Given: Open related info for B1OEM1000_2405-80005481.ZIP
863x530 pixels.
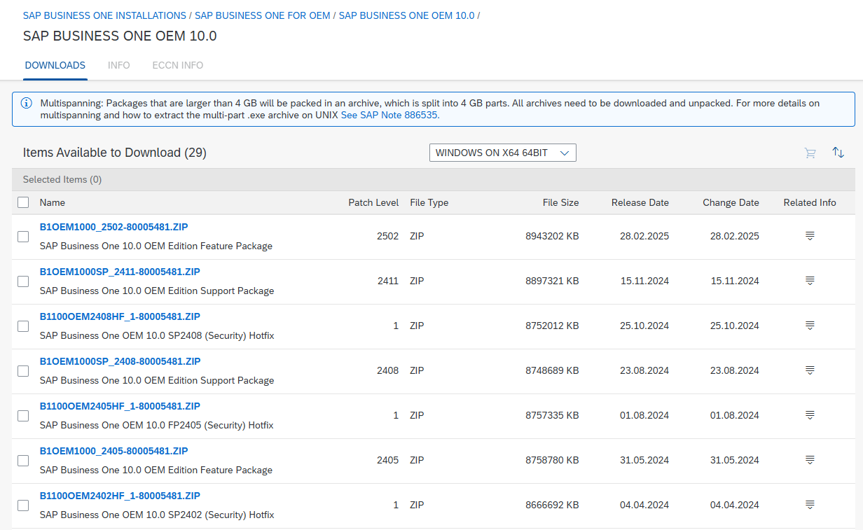Looking at the screenshot, I should (810, 460).
